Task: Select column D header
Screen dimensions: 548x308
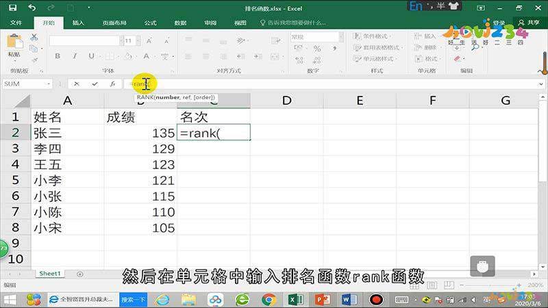Action: (286, 101)
